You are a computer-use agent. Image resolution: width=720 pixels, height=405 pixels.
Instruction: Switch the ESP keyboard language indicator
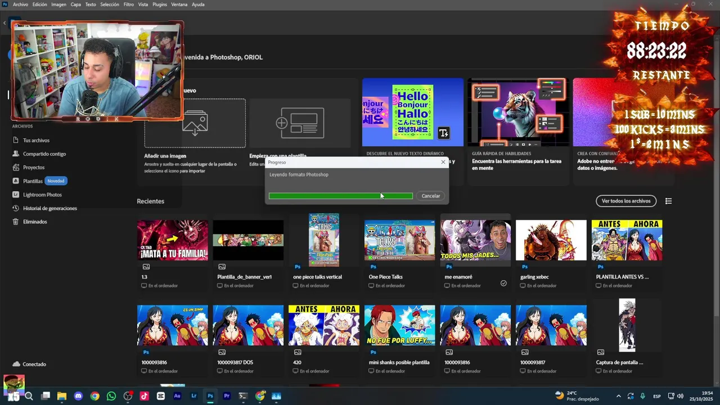[x=657, y=396]
